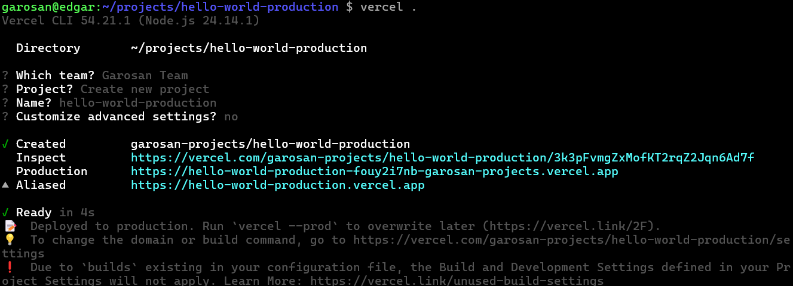Click the red exclamation mark icon
The width and height of the screenshot is (793, 286).
tap(10, 268)
